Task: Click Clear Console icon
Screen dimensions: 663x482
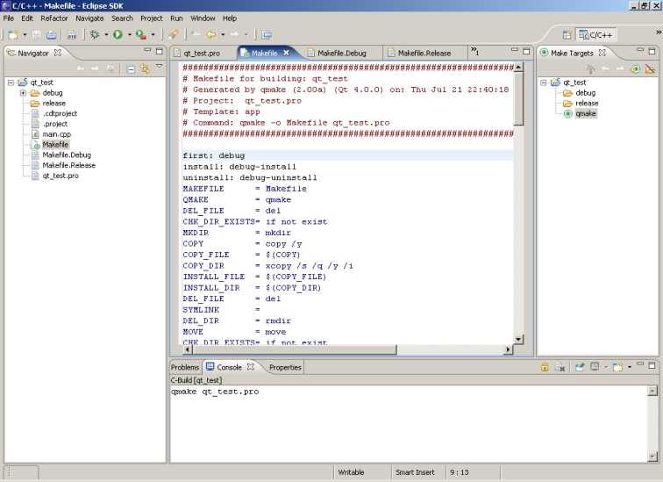Action: click(x=560, y=367)
